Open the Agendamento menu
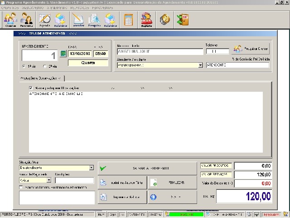This screenshot has height=218, width=290. [33, 8]
